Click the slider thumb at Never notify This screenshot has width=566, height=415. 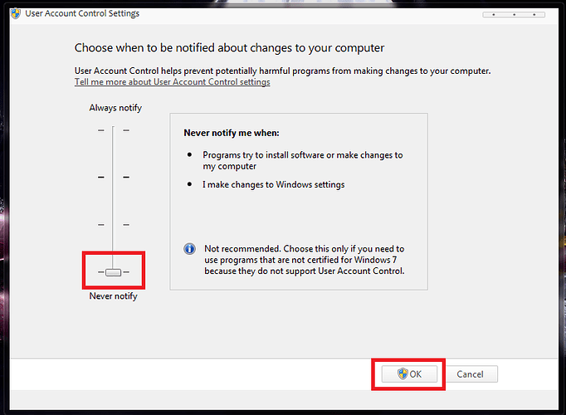(114, 272)
